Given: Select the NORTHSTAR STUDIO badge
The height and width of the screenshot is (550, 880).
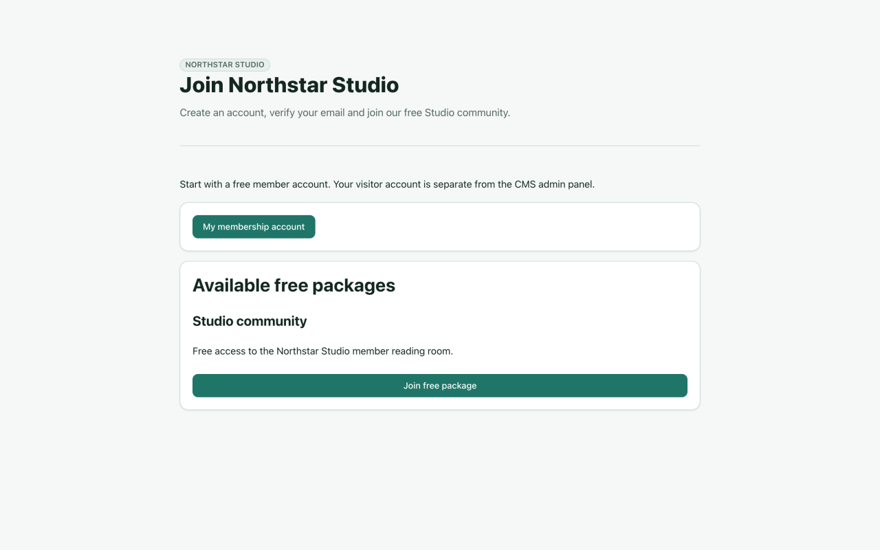Looking at the screenshot, I should pyautogui.click(x=225, y=65).
